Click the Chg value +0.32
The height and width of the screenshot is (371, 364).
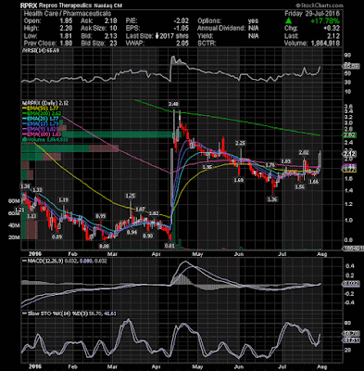tap(332, 29)
